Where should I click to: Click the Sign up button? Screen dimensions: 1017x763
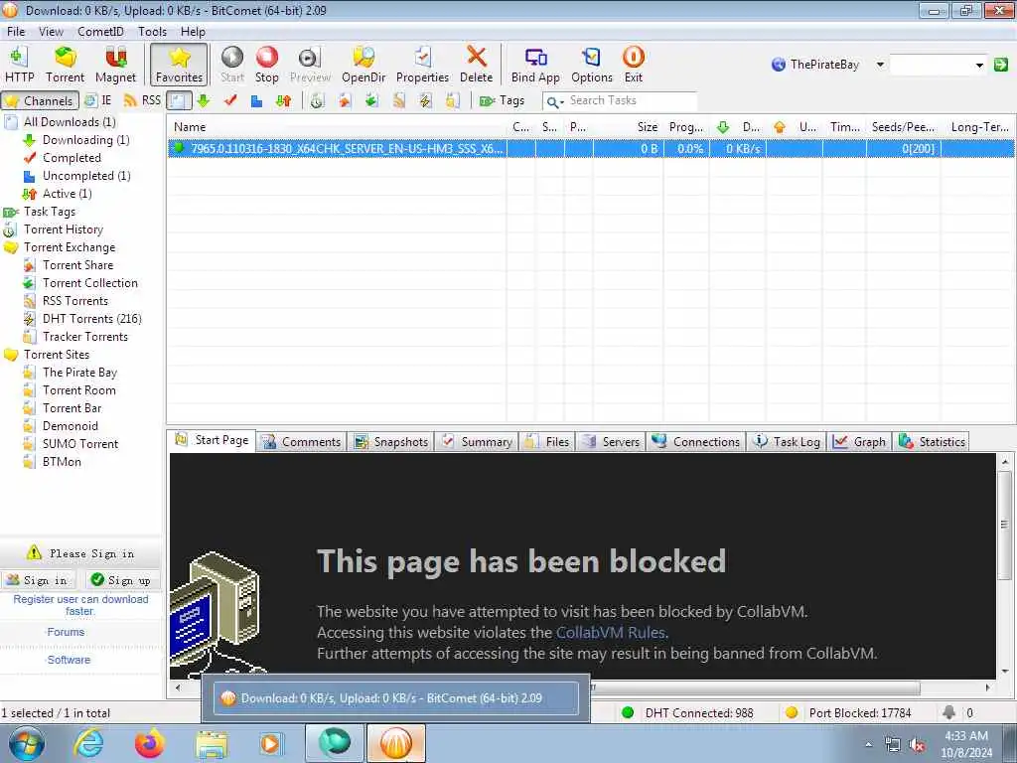click(x=123, y=580)
